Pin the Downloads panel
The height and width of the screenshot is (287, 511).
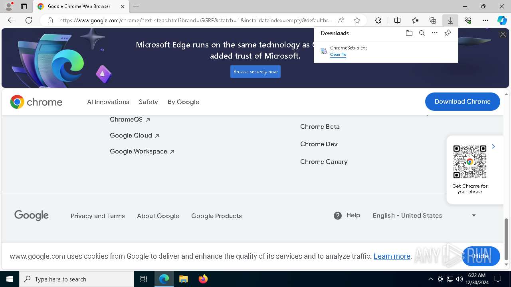[448, 33]
